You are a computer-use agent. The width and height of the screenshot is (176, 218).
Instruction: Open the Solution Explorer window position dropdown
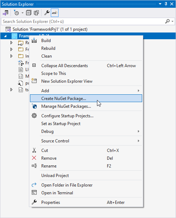(160, 4)
